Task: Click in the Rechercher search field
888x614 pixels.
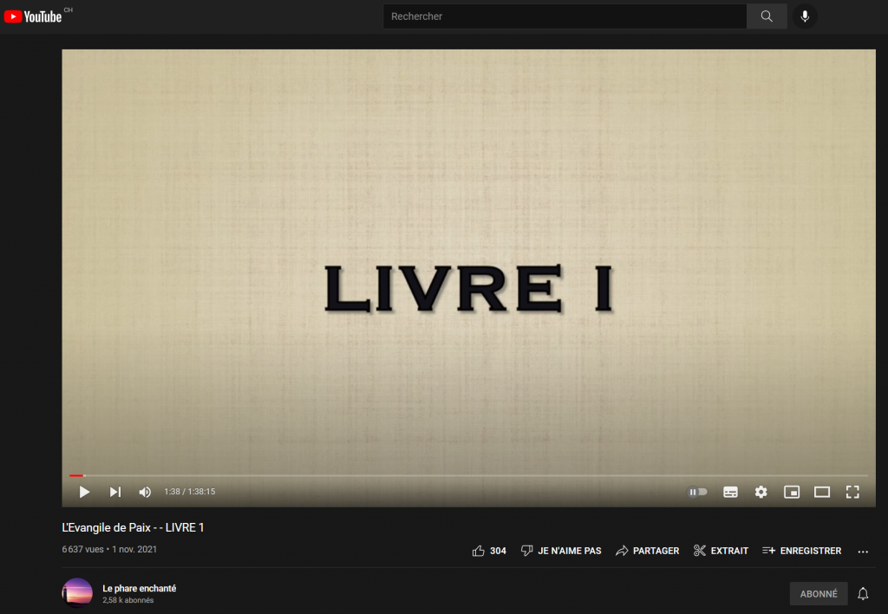Action: coord(564,16)
